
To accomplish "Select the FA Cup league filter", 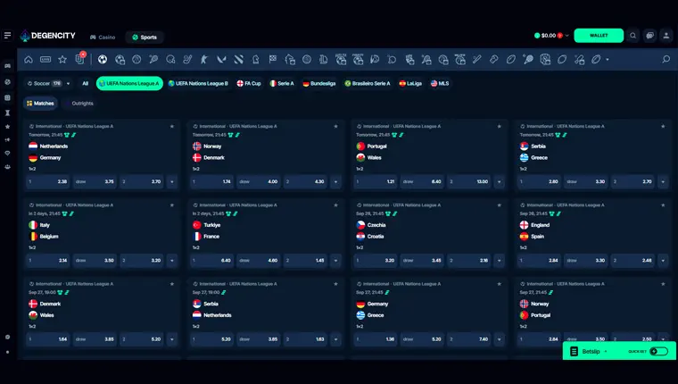I will (249, 84).
